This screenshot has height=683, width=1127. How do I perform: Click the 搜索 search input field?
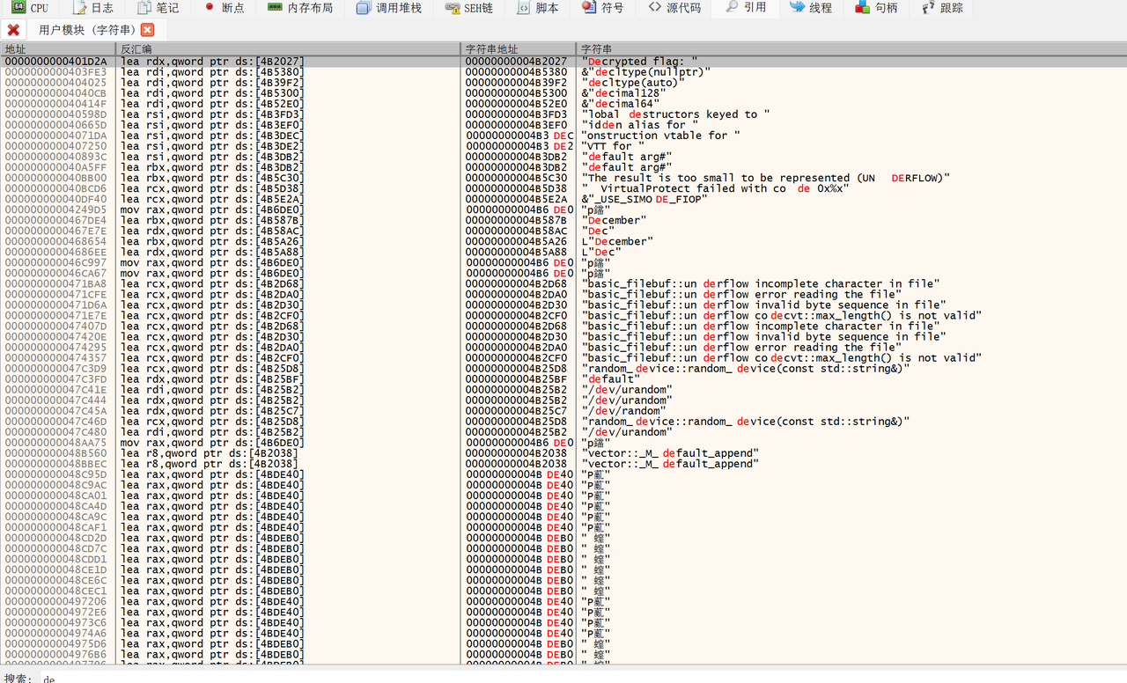(528, 679)
